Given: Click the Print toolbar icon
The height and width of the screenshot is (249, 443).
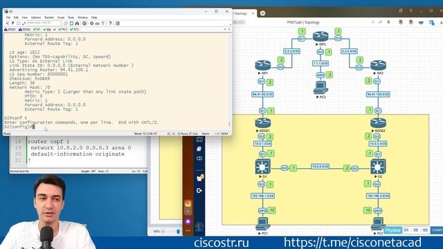Looking at the screenshot, I should coord(84,24).
